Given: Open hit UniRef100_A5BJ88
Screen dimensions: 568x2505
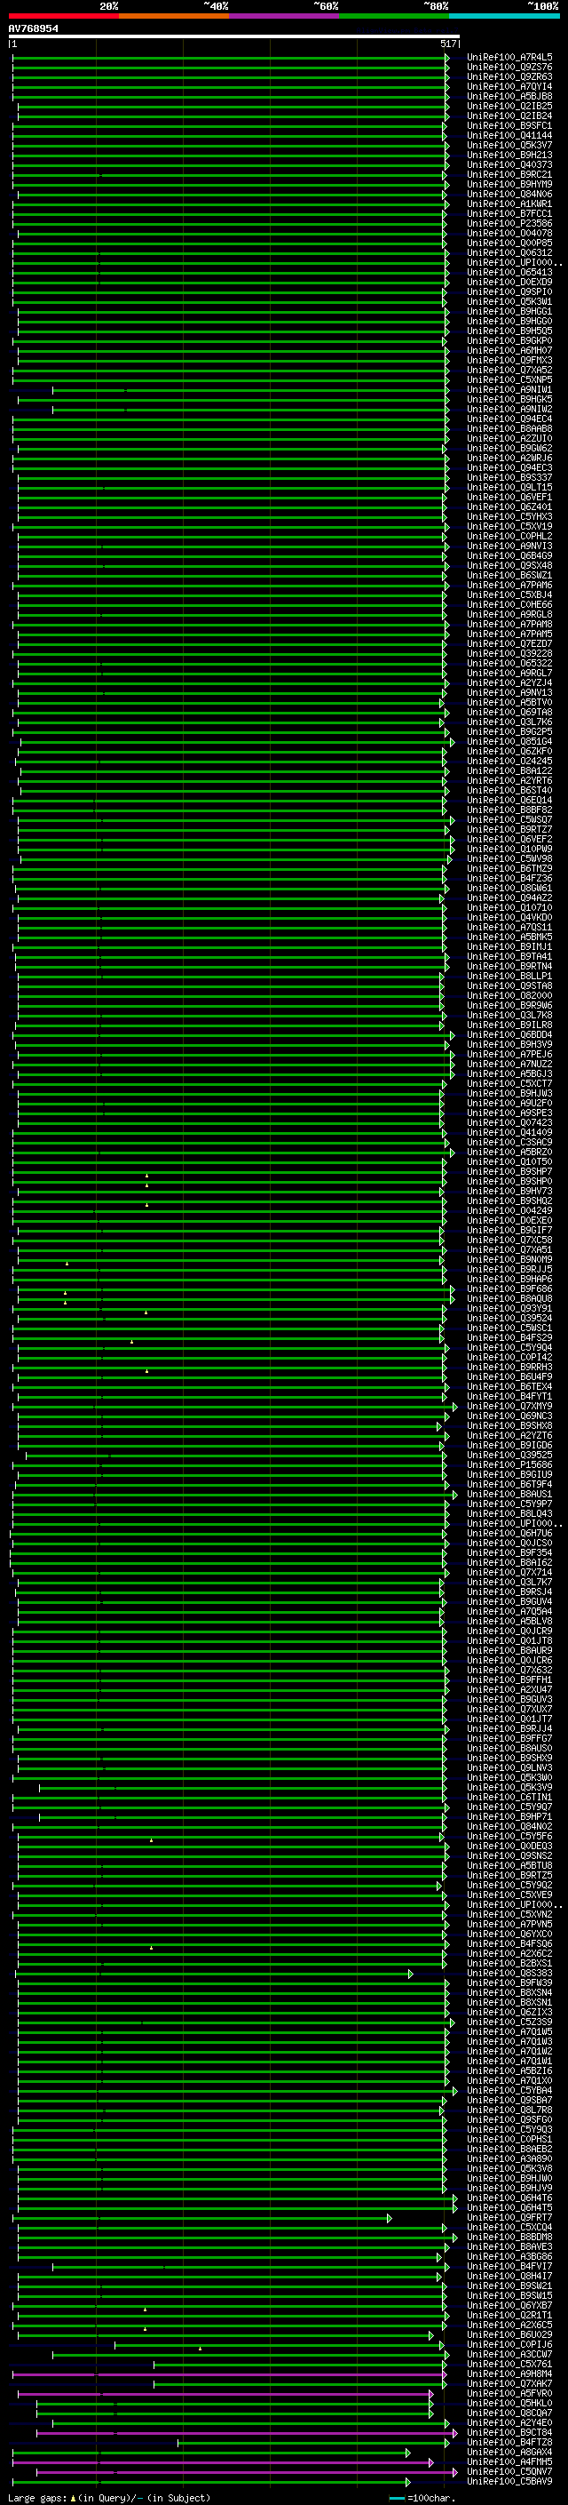Looking at the screenshot, I should (x=509, y=96).
